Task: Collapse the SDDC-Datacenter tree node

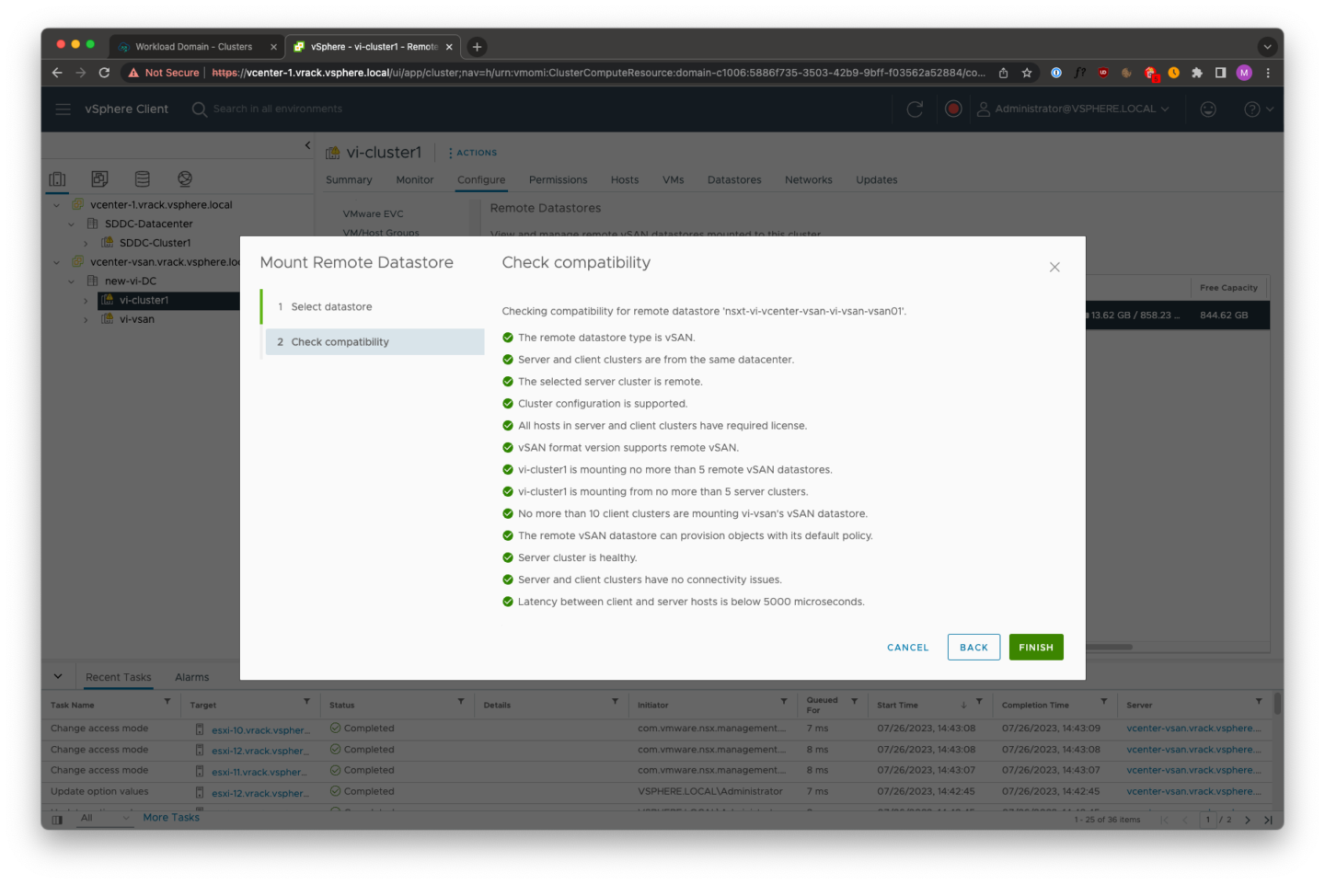Action: point(71,224)
